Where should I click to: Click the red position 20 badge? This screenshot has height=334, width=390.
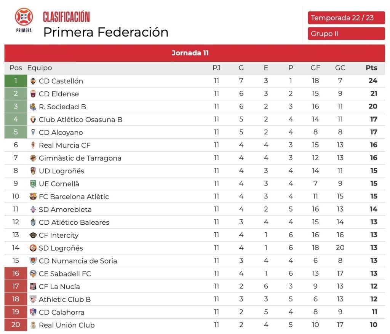click(x=16, y=325)
